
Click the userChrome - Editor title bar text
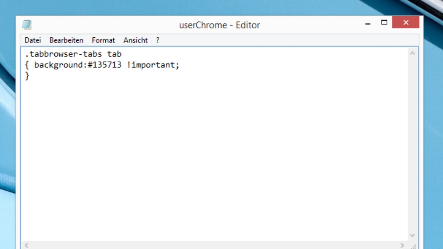coord(219,25)
